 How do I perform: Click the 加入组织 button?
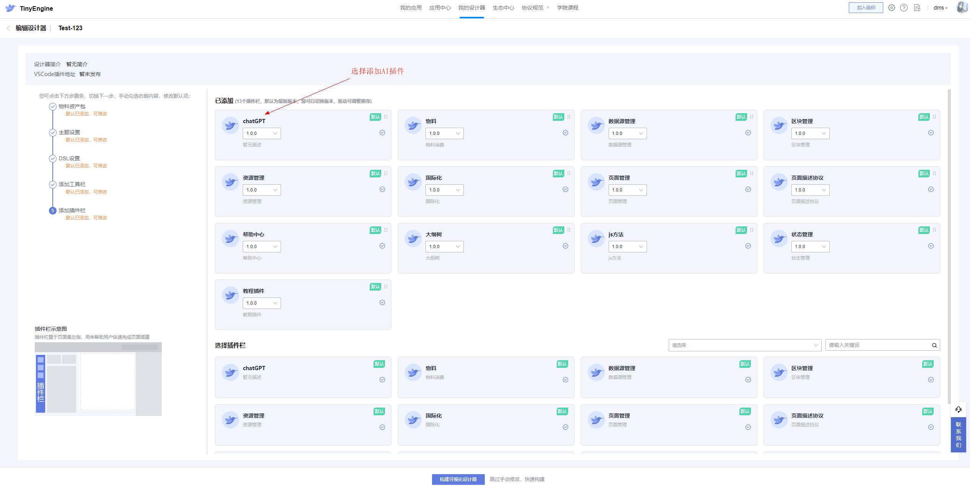866,8
